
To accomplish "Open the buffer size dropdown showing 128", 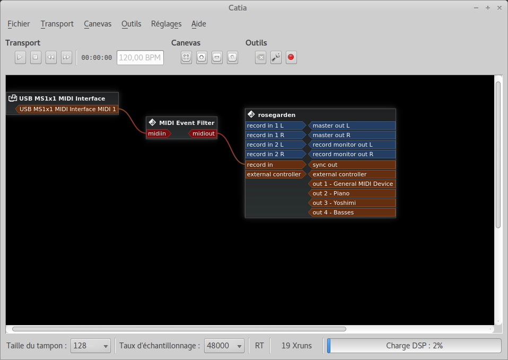I will 90,346.
